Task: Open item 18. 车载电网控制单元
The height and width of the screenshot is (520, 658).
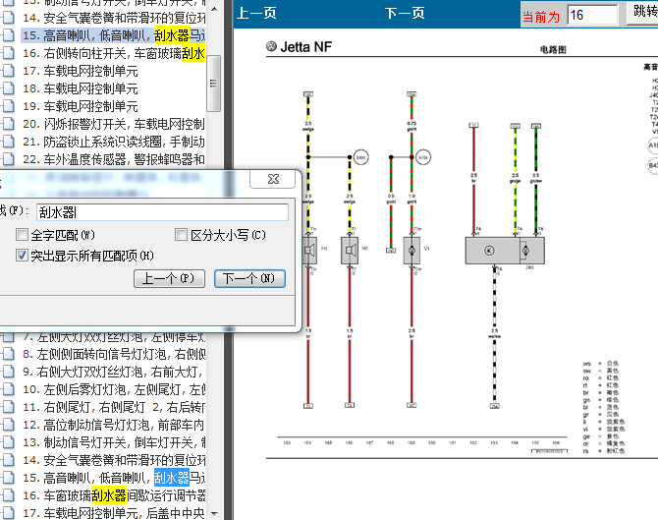Action: point(81,88)
